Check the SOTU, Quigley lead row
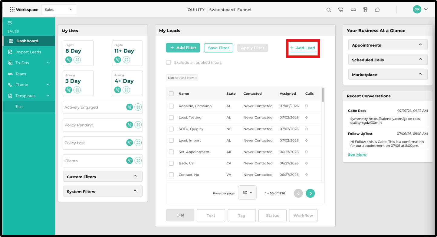 171,129
